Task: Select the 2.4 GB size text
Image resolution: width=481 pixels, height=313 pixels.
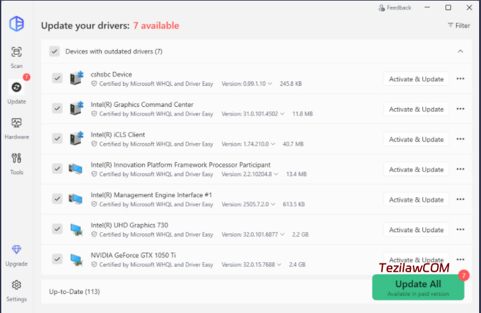Action: [297, 264]
